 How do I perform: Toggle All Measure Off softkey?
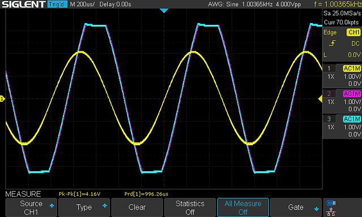pos(243,207)
